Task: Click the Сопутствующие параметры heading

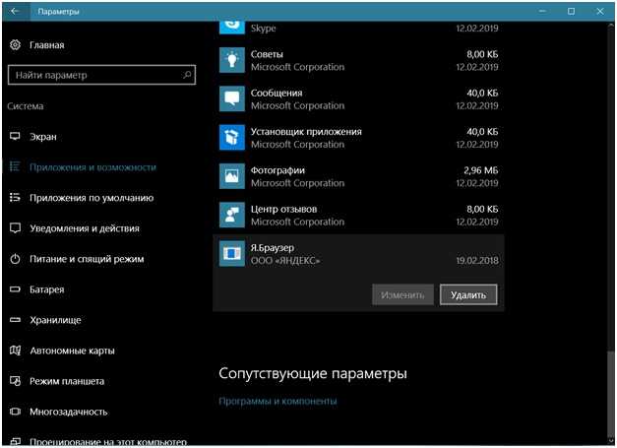Action: [x=313, y=373]
